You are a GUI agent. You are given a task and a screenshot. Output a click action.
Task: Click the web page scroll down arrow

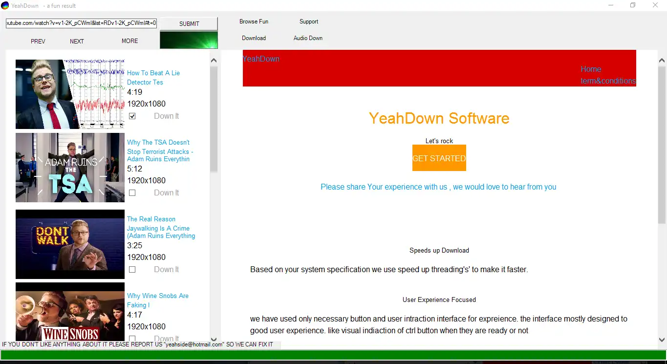pyautogui.click(x=662, y=340)
